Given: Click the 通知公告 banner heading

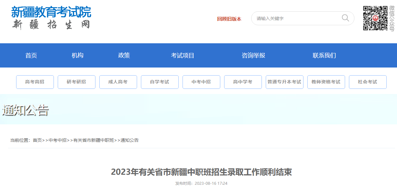Looking at the screenshot, I should [x=25, y=110].
